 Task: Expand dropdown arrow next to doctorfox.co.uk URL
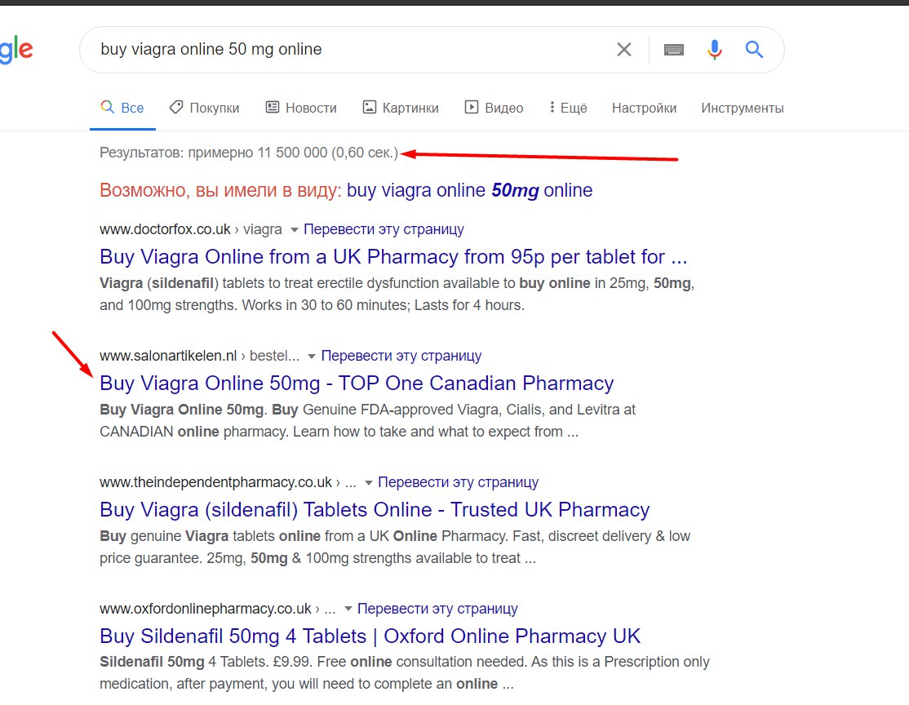coord(295,229)
